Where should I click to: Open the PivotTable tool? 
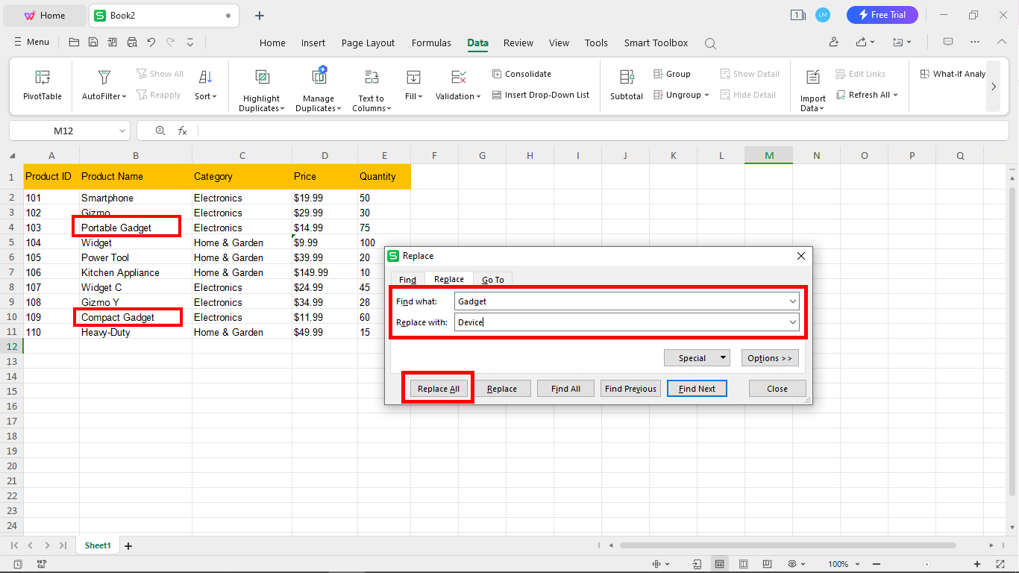pyautogui.click(x=41, y=87)
